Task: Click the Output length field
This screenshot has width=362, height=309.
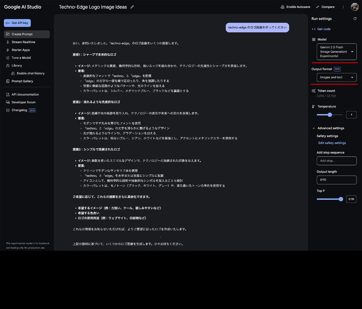Action: tap(337, 180)
